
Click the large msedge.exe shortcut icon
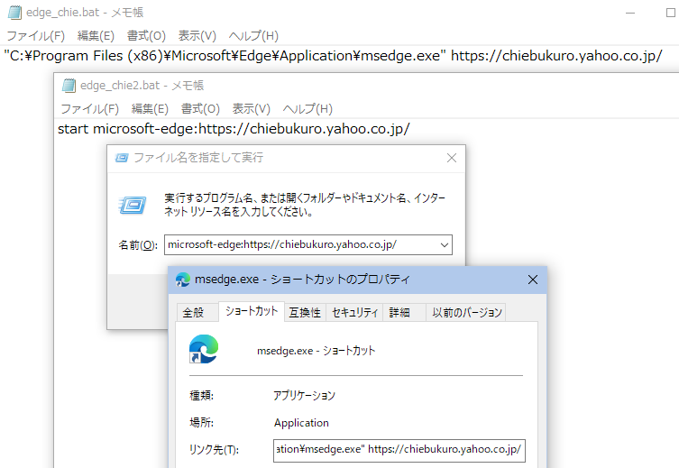click(x=204, y=348)
